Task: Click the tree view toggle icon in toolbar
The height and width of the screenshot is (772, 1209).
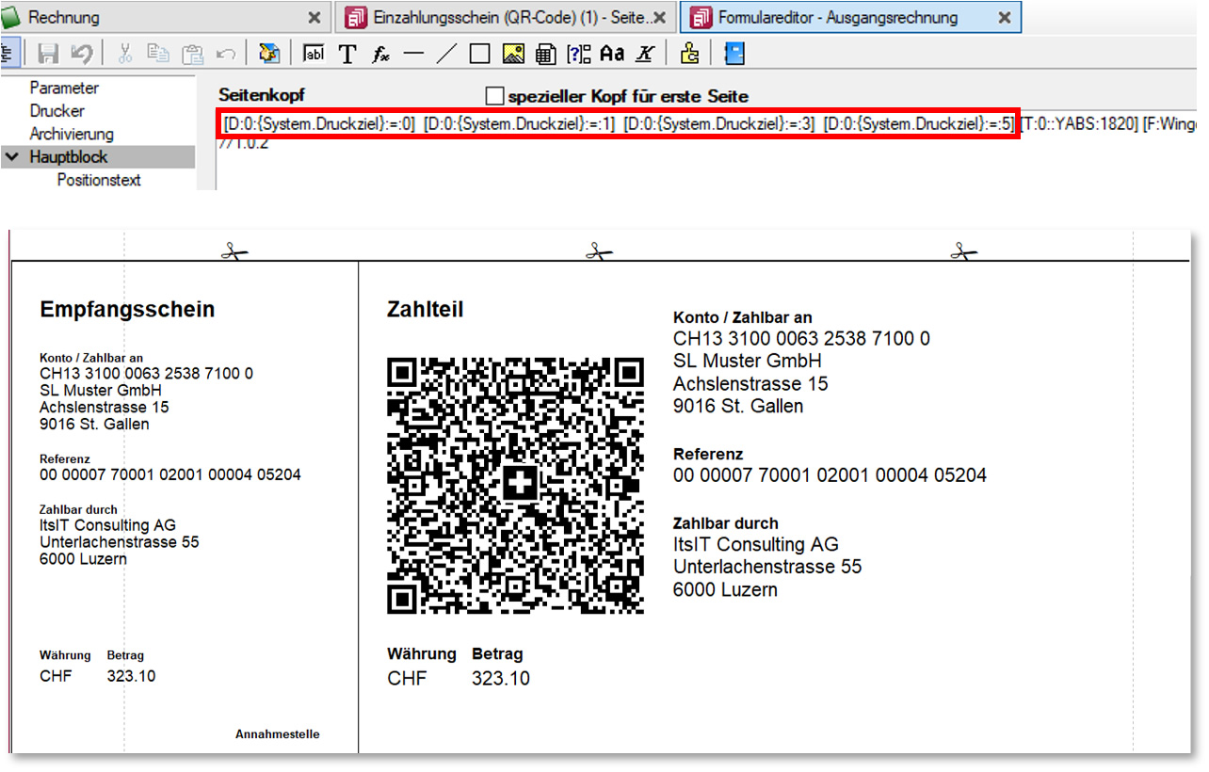Action: (x=10, y=53)
